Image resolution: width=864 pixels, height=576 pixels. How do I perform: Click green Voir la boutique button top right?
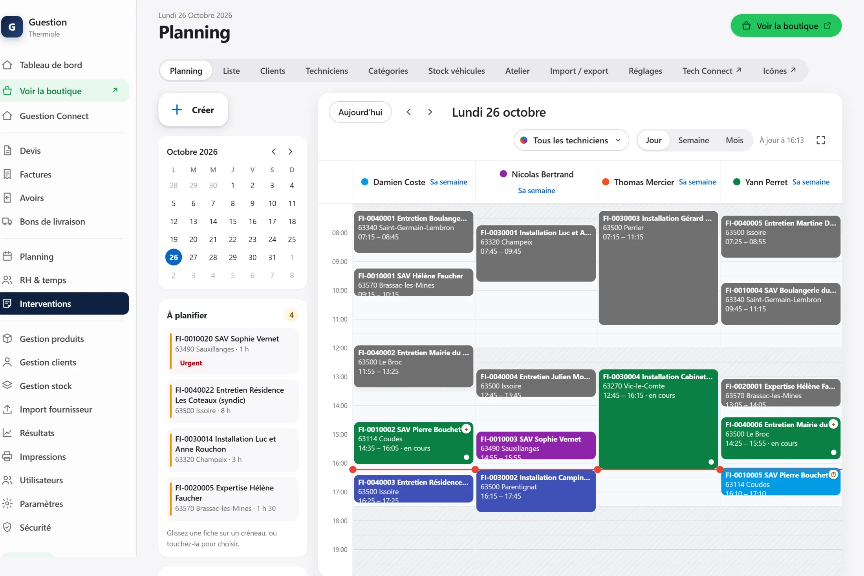pos(786,26)
